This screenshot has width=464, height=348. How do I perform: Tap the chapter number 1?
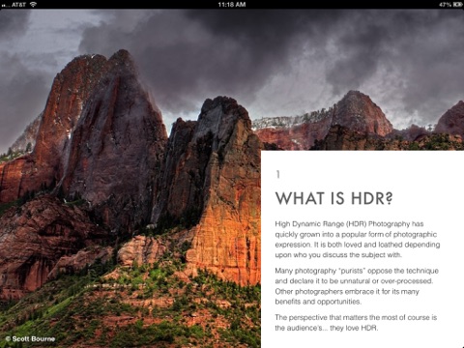277,174
